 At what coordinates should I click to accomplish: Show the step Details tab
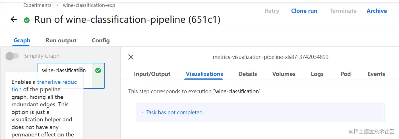(247, 74)
